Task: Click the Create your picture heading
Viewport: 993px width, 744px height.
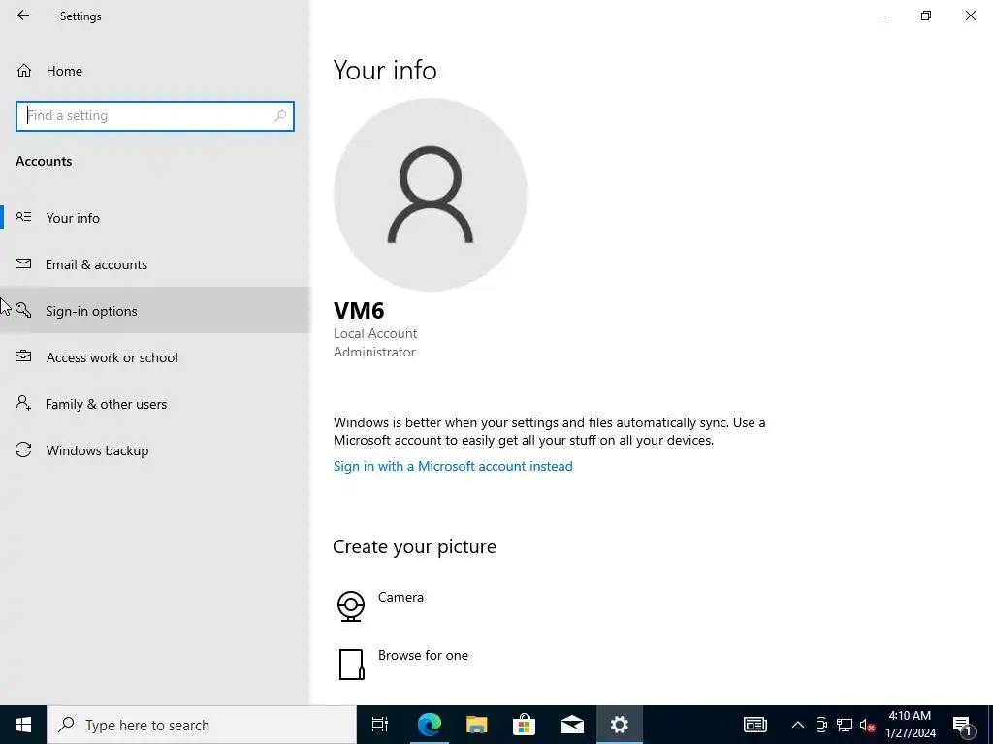Action: (x=414, y=546)
